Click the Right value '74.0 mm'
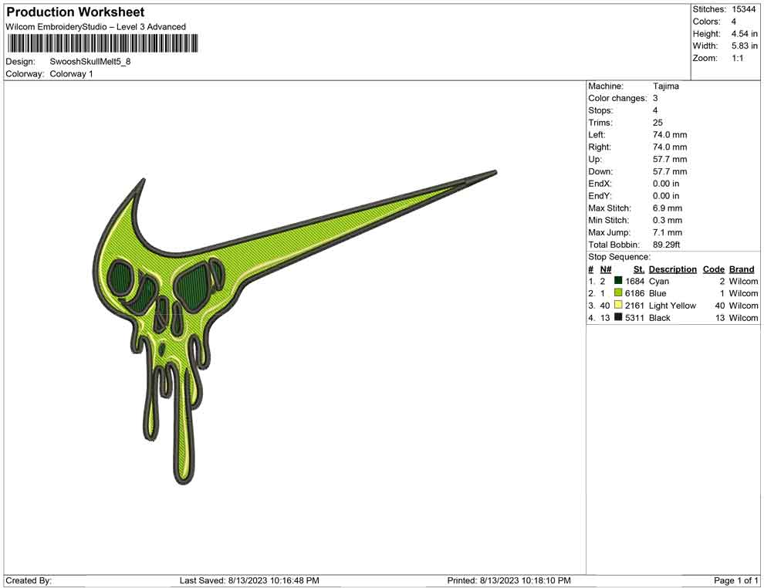The image size is (764, 588). (x=670, y=147)
